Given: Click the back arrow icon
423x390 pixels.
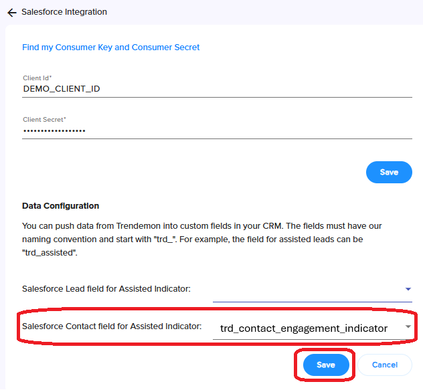Looking at the screenshot, I should pos(11,13).
